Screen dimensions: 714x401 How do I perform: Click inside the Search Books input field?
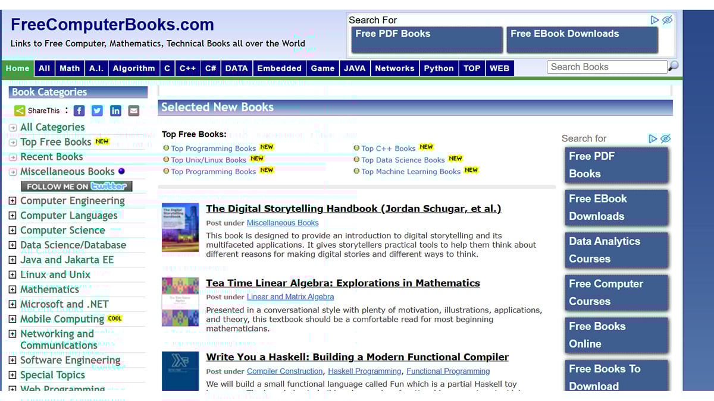[x=606, y=67]
